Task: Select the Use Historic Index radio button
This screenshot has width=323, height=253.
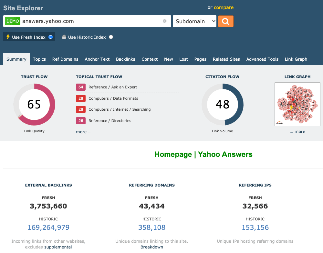Action: tap(111, 37)
